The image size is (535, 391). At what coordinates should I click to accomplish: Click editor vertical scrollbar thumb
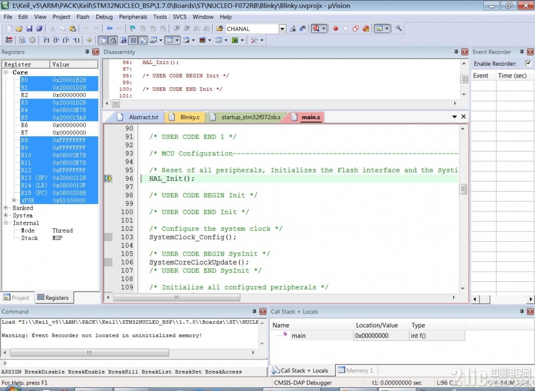click(463, 189)
